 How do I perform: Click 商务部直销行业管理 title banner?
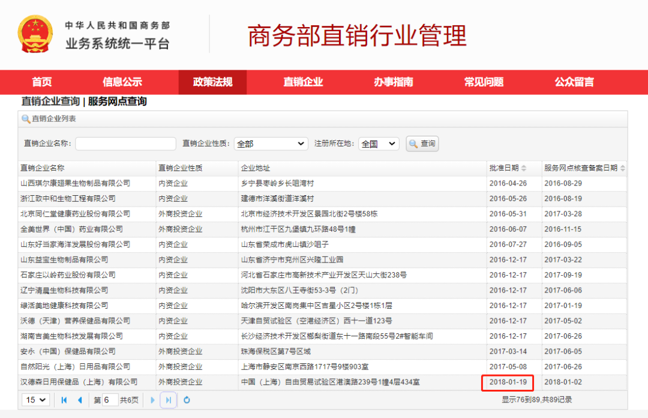pyautogui.click(x=357, y=35)
